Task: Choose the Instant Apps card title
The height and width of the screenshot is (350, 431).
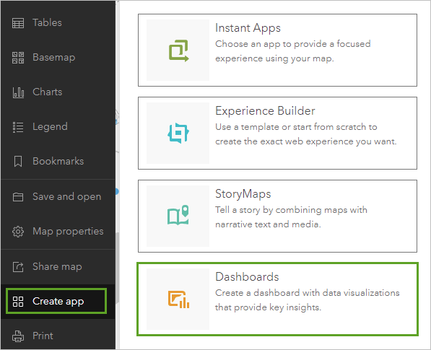Action: [248, 28]
